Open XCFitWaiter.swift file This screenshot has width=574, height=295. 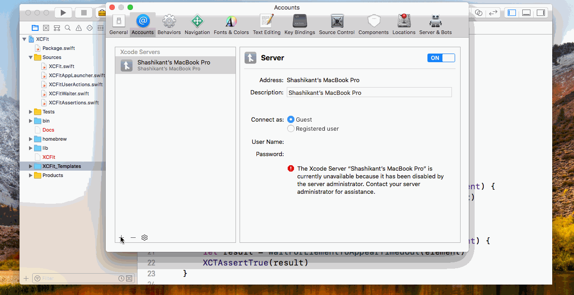tap(69, 93)
